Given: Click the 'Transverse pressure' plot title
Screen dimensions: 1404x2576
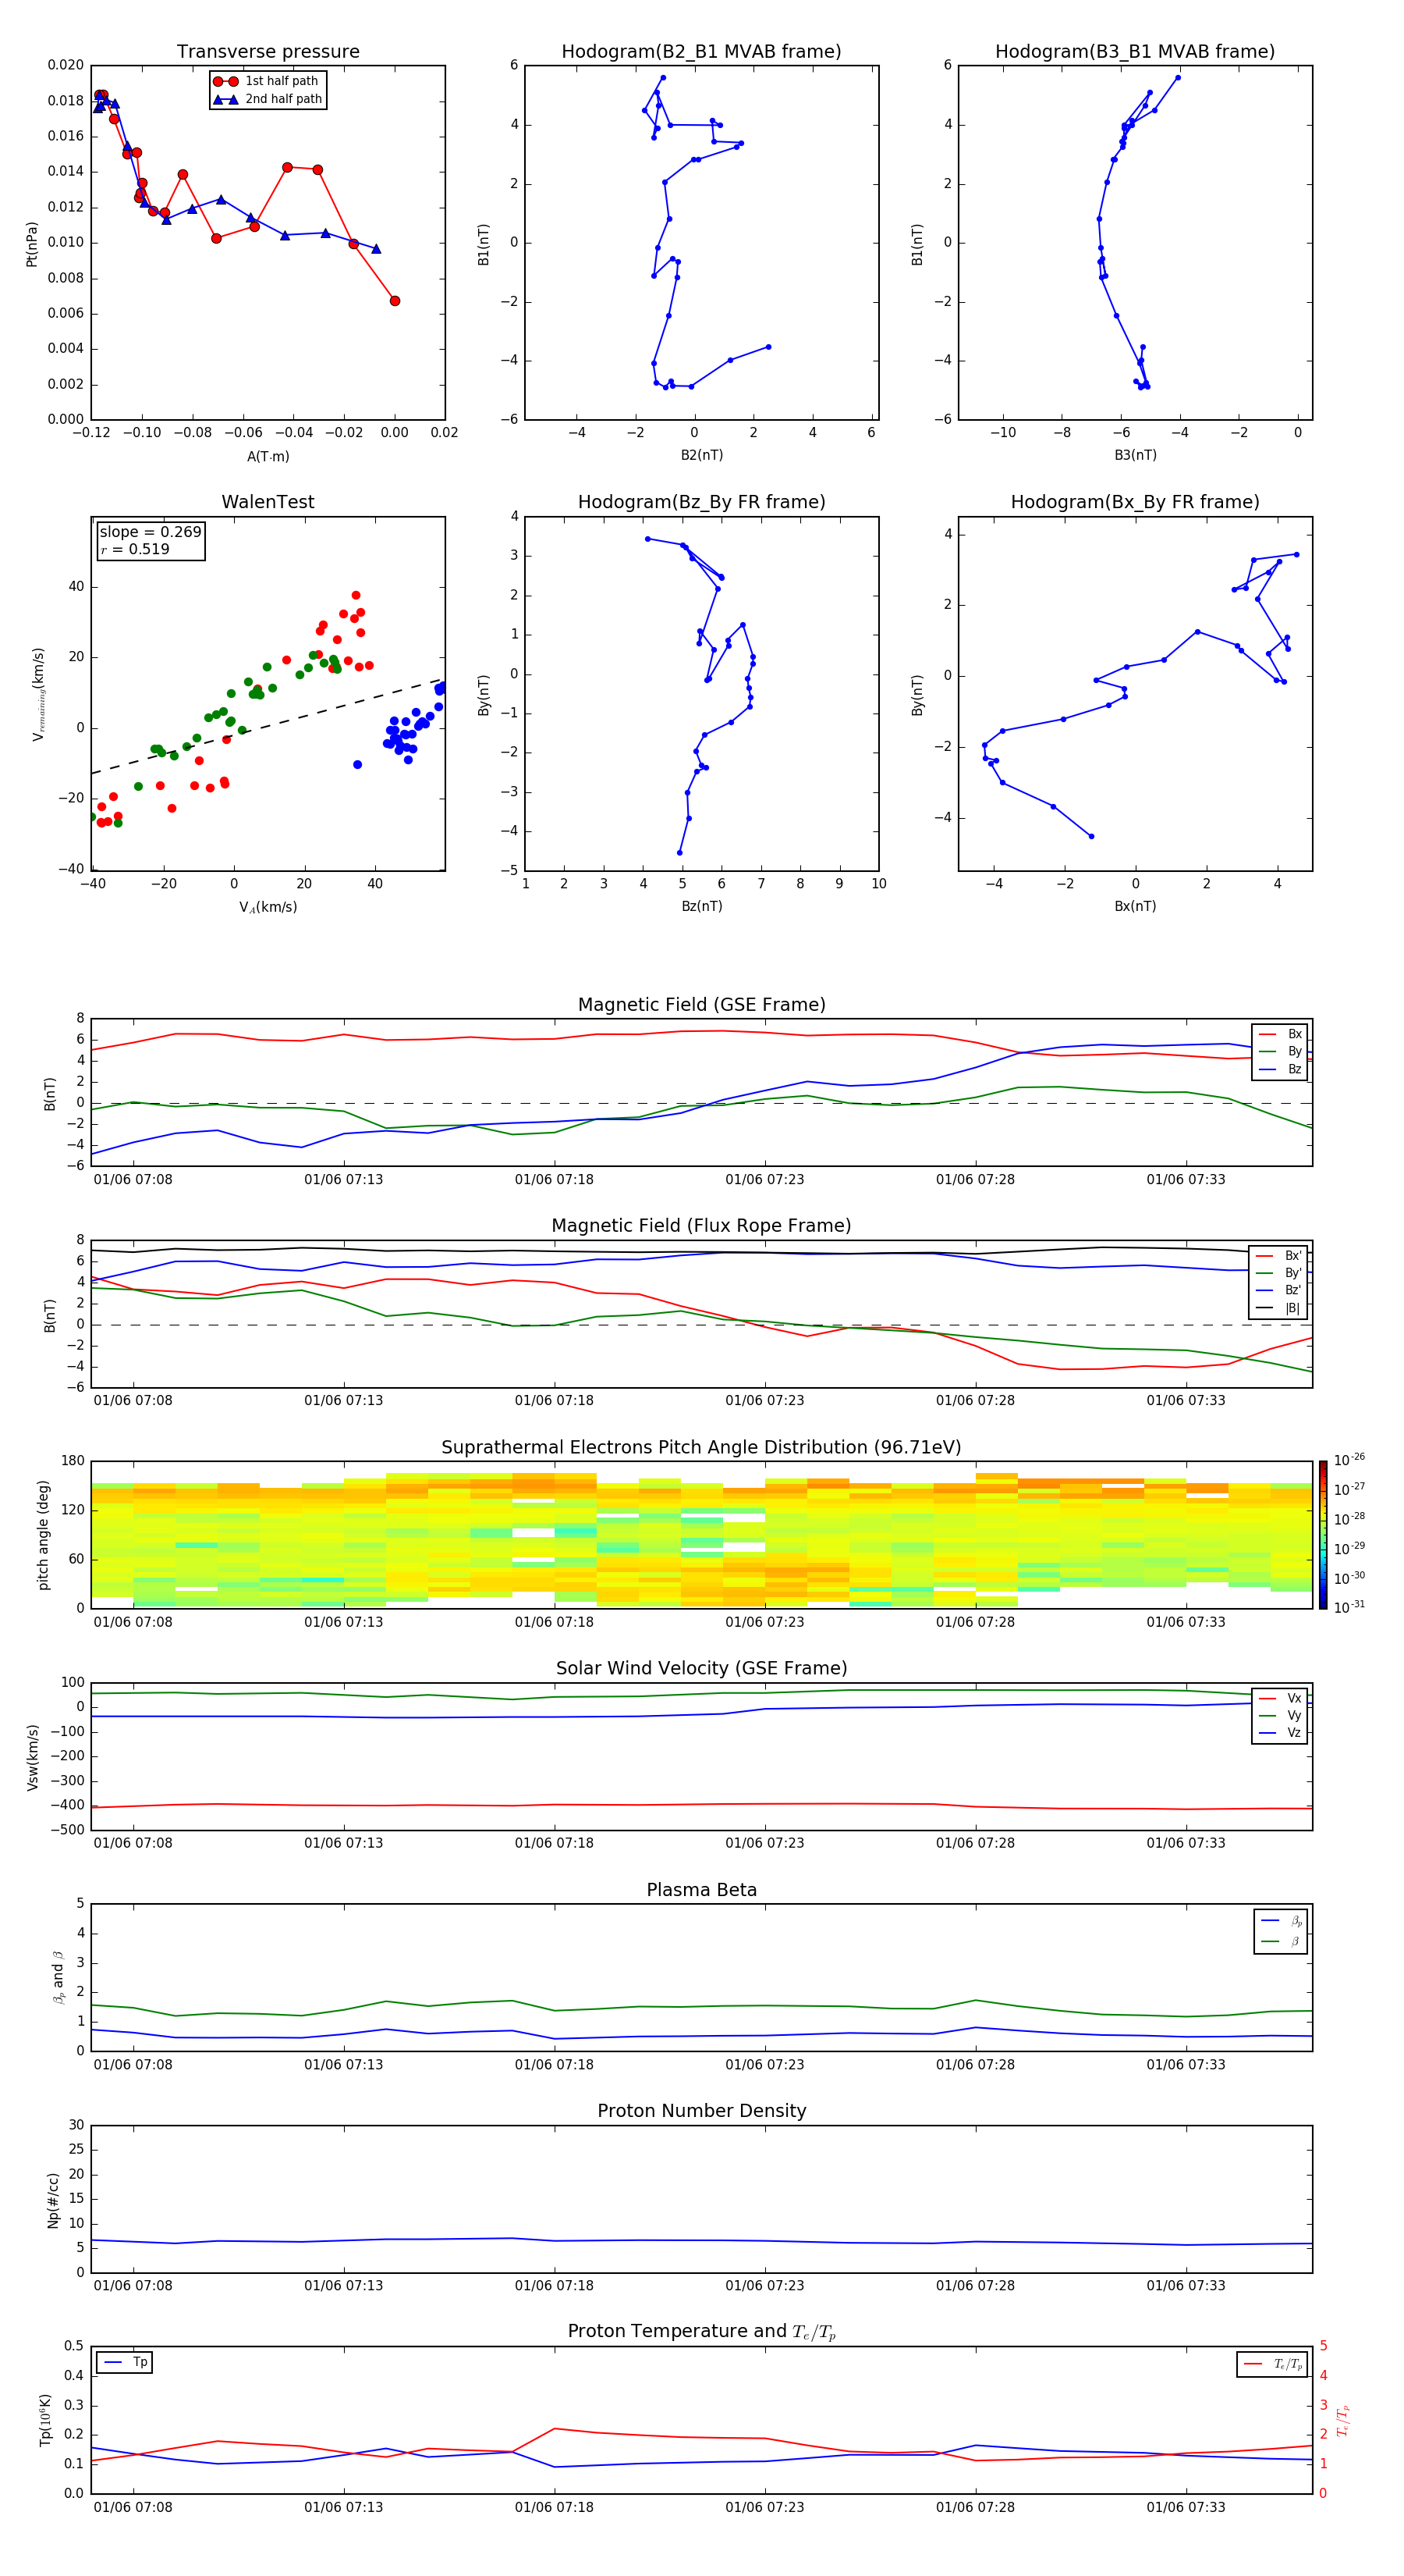Looking at the screenshot, I should [x=268, y=52].
